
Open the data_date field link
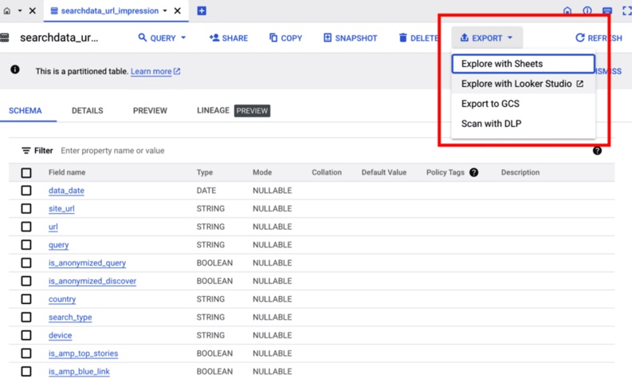tap(66, 191)
